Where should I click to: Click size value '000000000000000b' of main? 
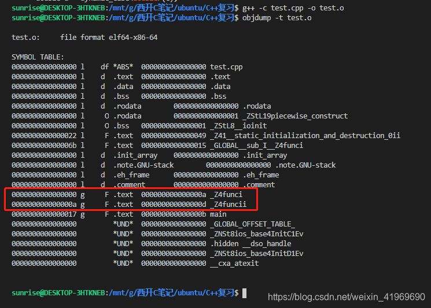174,214
